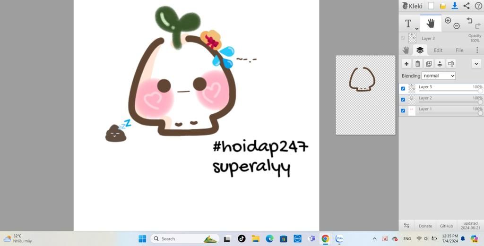This screenshot has width=484, height=246.
Task: Click the Layer 1 opacity slider handle
Action: [x=480, y=113]
